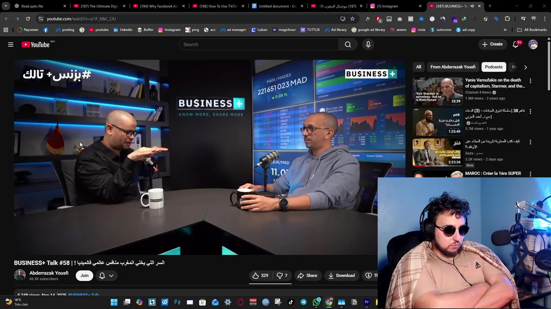Open the Abderrazak Yousfi channel name link
Image resolution: width=551 pixels, height=309 pixels.
pyautogui.click(x=49, y=273)
